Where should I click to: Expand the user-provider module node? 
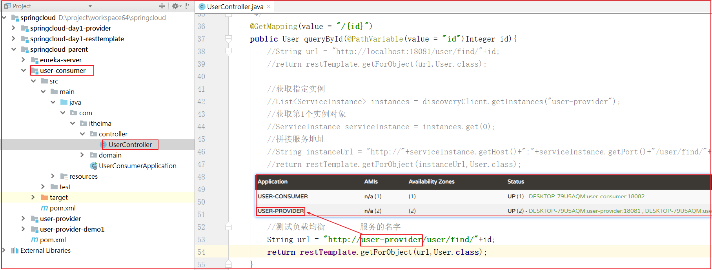(24, 219)
